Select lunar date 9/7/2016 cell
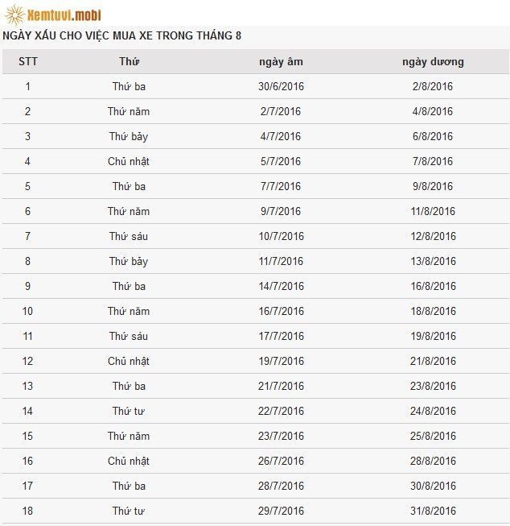Image resolution: width=510 pixels, height=526 pixels. click(x=281, y=211)
